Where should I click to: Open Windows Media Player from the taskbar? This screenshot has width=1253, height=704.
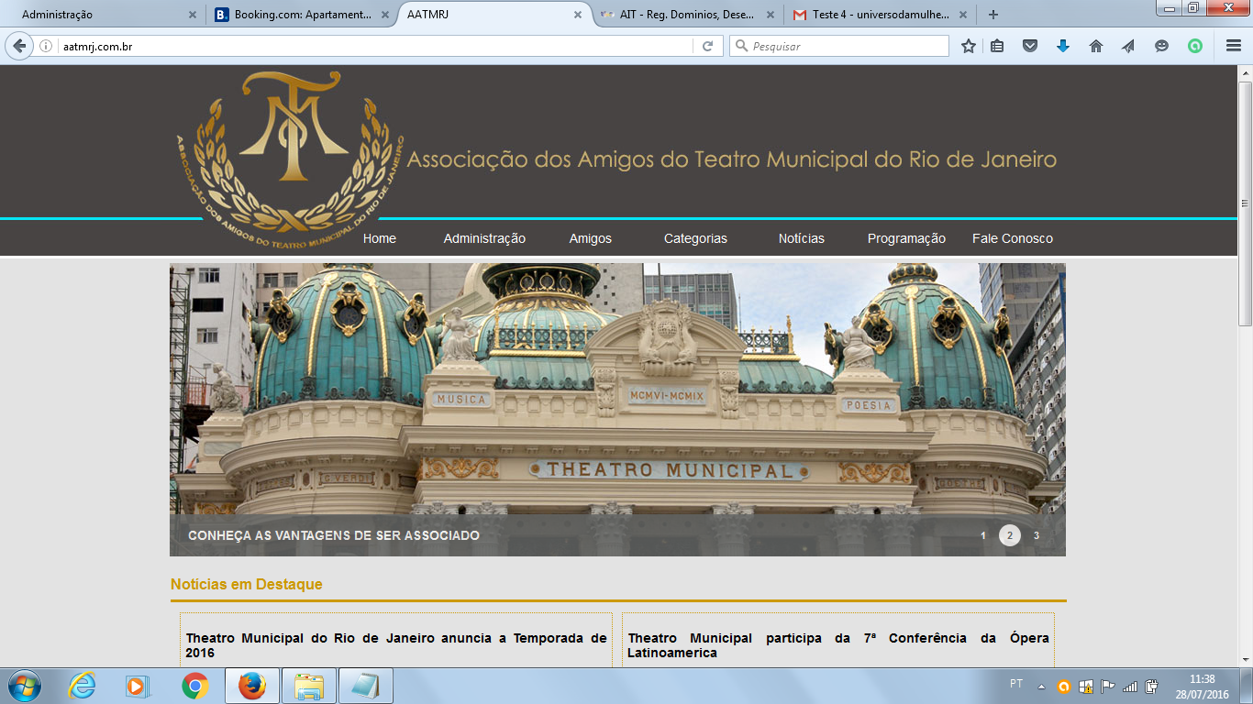(x=137, y=686)
